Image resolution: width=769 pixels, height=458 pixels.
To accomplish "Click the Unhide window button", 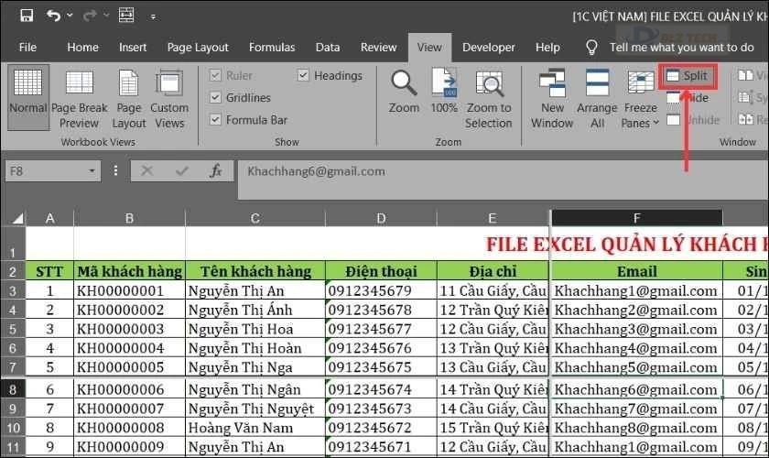I will 693,120.
